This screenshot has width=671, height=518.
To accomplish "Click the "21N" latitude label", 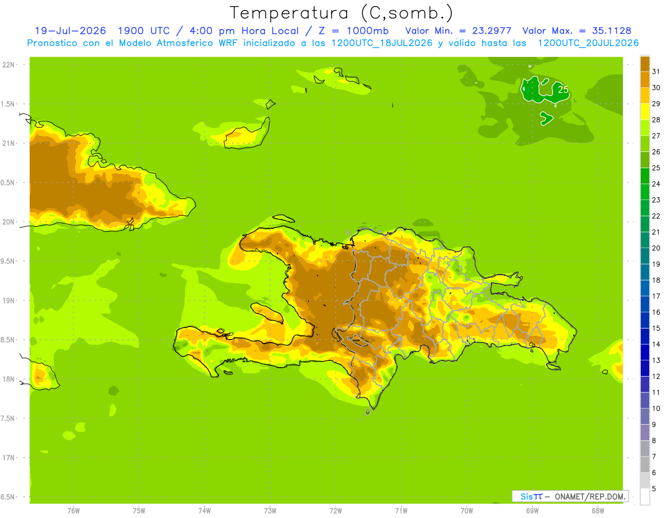I will [x=10, y=143].
